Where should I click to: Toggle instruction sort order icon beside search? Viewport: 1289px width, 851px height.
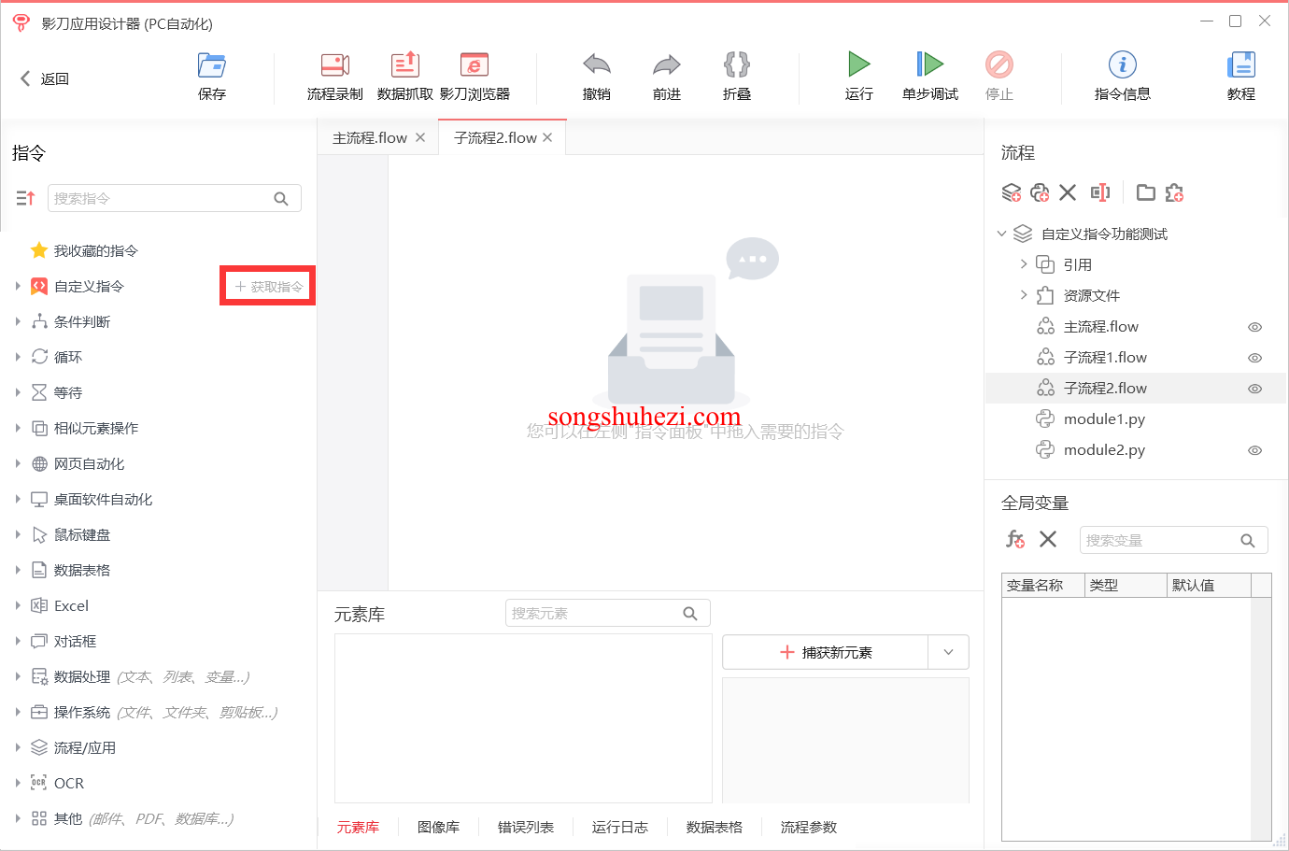click(x=25, y=198)
